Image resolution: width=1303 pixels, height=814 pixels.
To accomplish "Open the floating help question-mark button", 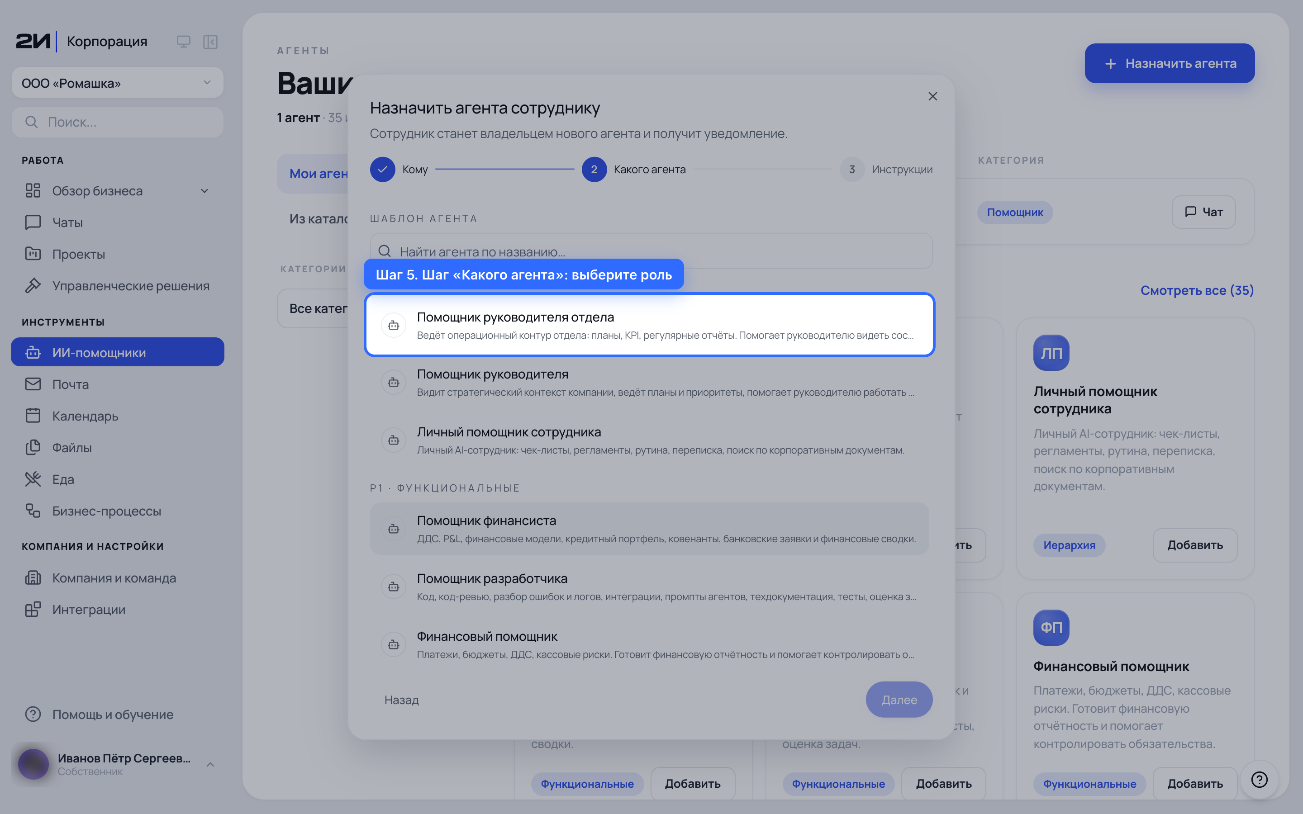I will point(1260,780).
